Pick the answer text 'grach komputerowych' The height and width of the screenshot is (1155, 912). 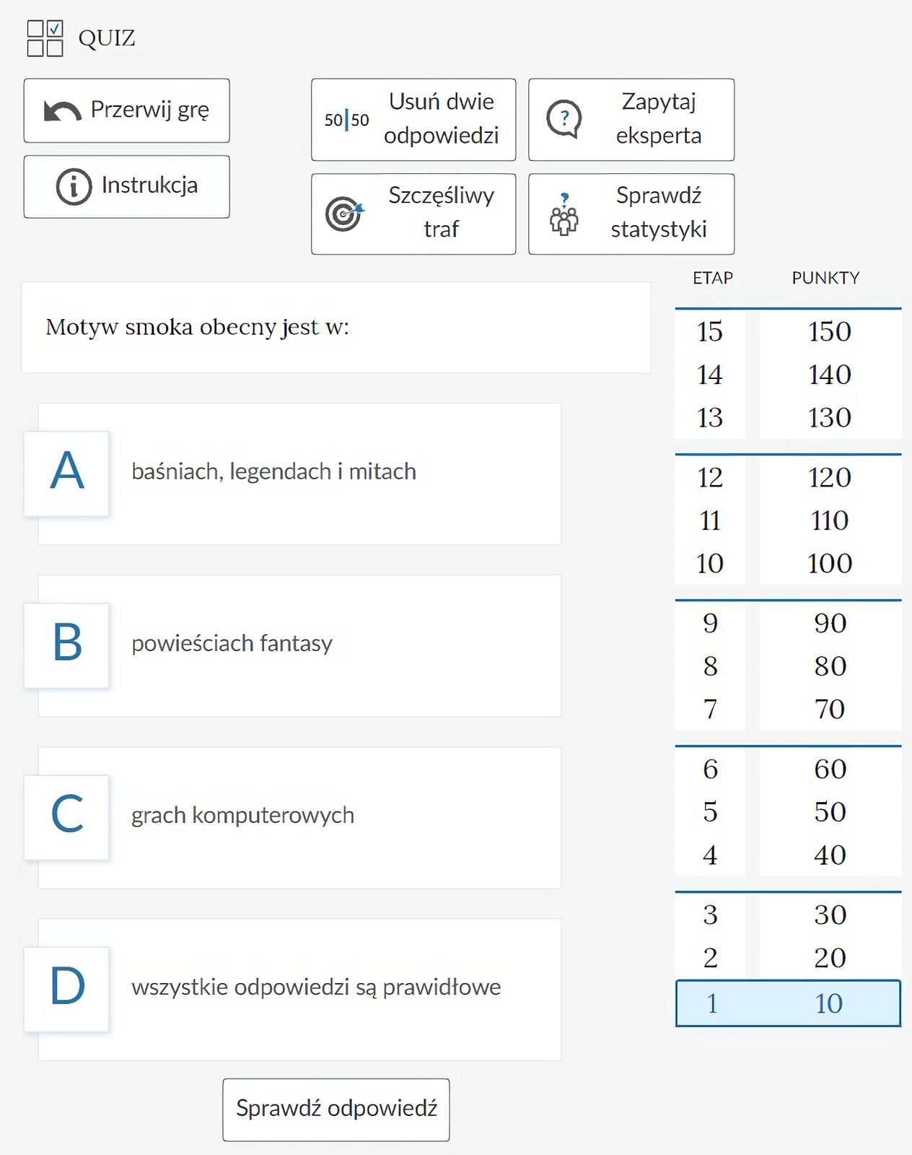(242, 816)
